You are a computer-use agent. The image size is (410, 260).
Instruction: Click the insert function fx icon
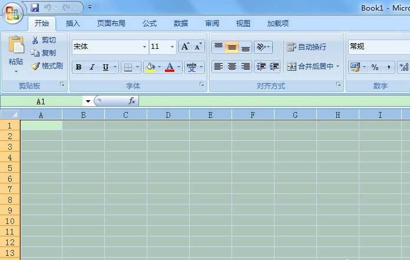pyautogui.click(x=132, y=101)
